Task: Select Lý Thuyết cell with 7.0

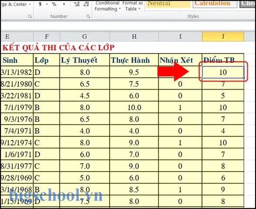Action: click(x=85, y=166)
